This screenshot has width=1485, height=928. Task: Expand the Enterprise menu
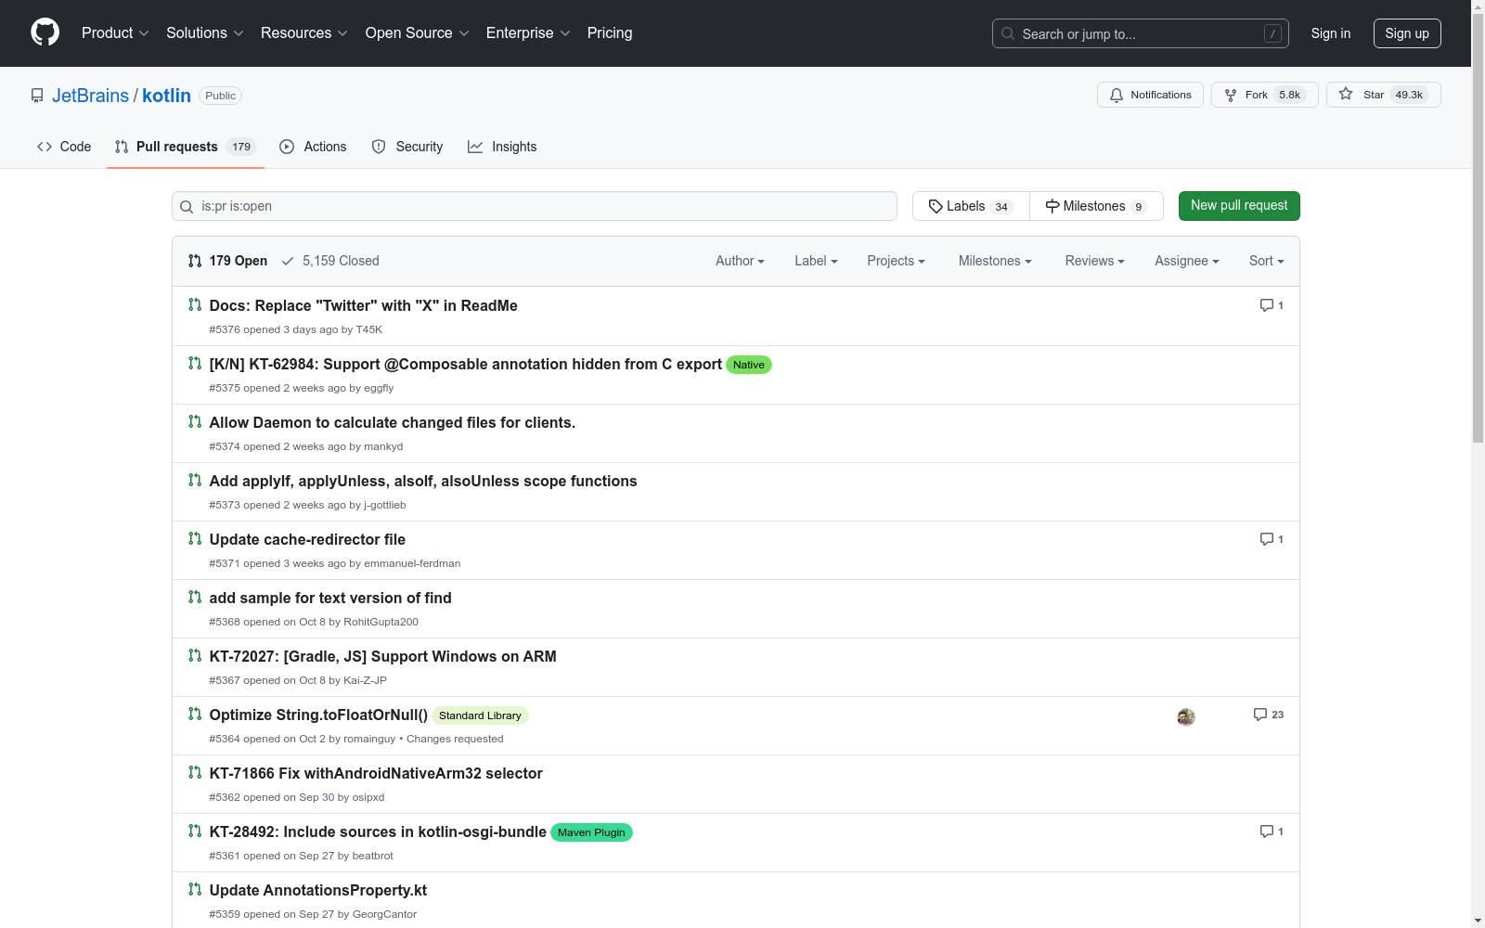click(x=528, y=33)
